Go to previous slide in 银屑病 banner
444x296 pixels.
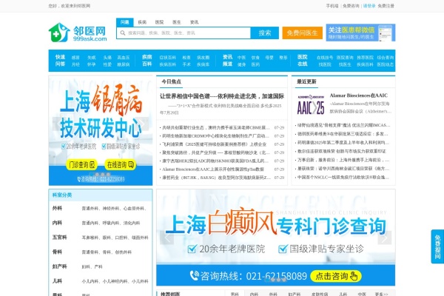click(58, 124)
